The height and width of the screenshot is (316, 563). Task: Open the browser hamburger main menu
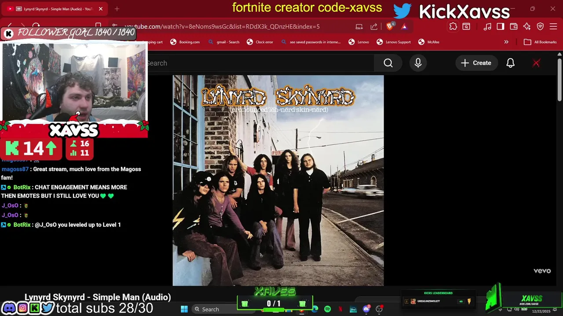553,26
